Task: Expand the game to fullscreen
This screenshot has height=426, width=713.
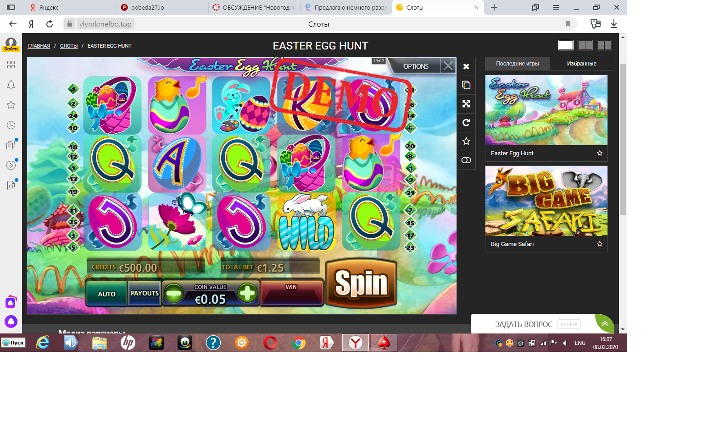Action: coord(466,104)
